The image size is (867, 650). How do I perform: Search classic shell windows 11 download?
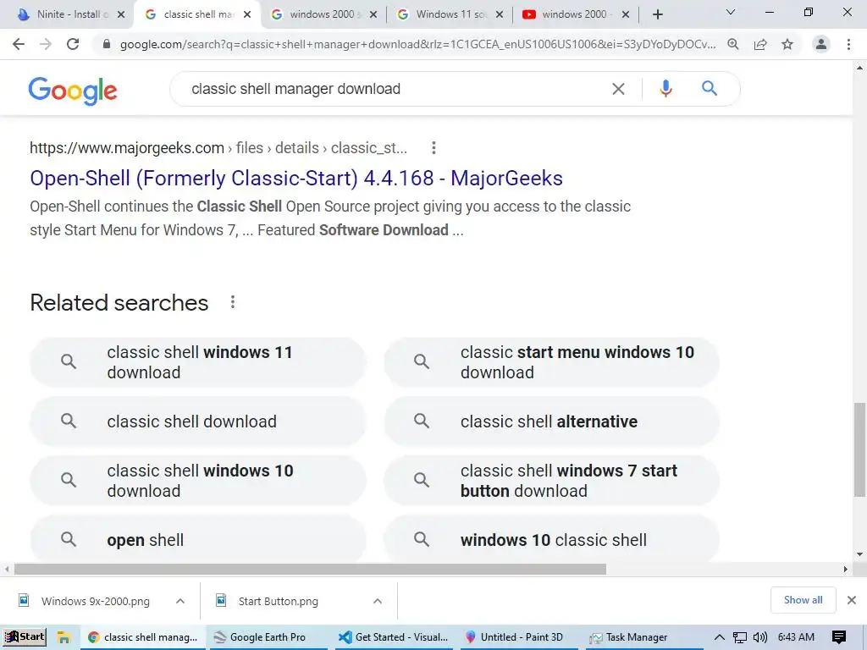198,362
